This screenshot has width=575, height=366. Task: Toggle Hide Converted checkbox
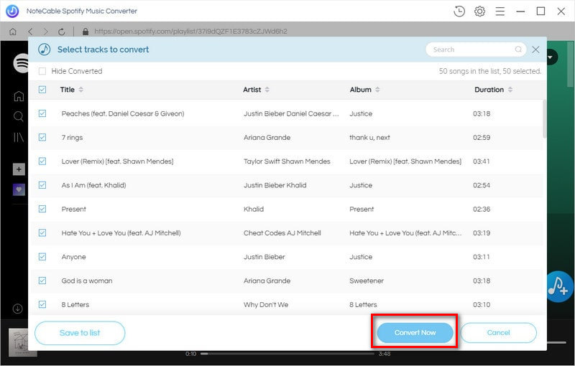point(42,71)
